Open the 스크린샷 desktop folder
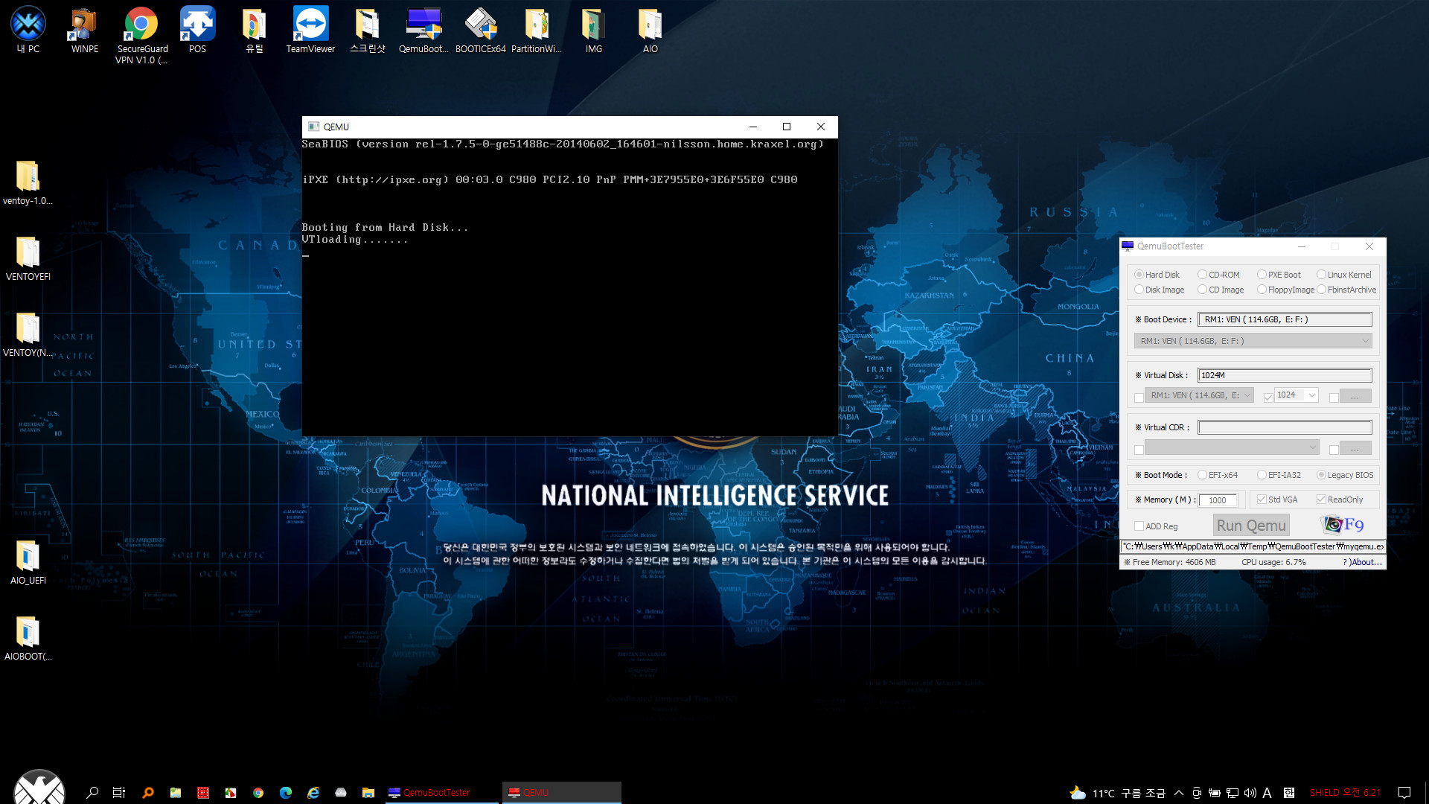Image resolution: width=1429 pixels, height=804 pixels. click(x=367, y=30)
